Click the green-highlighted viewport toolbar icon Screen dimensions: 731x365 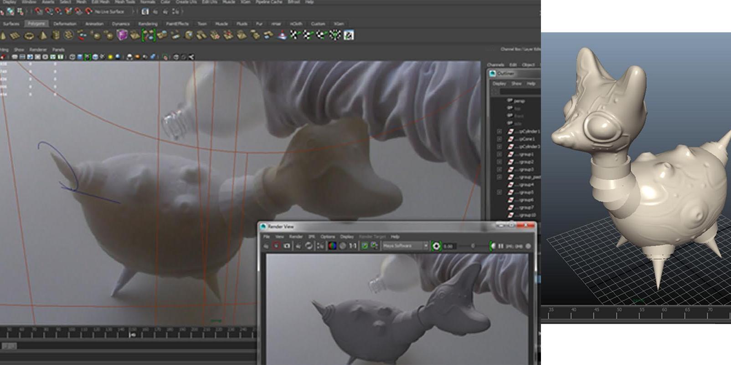click(88, 57)
